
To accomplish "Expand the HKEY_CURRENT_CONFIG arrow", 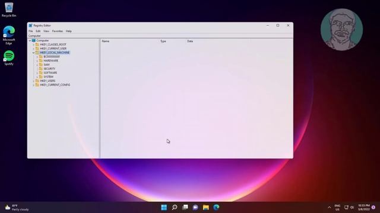I will (34, 85).
